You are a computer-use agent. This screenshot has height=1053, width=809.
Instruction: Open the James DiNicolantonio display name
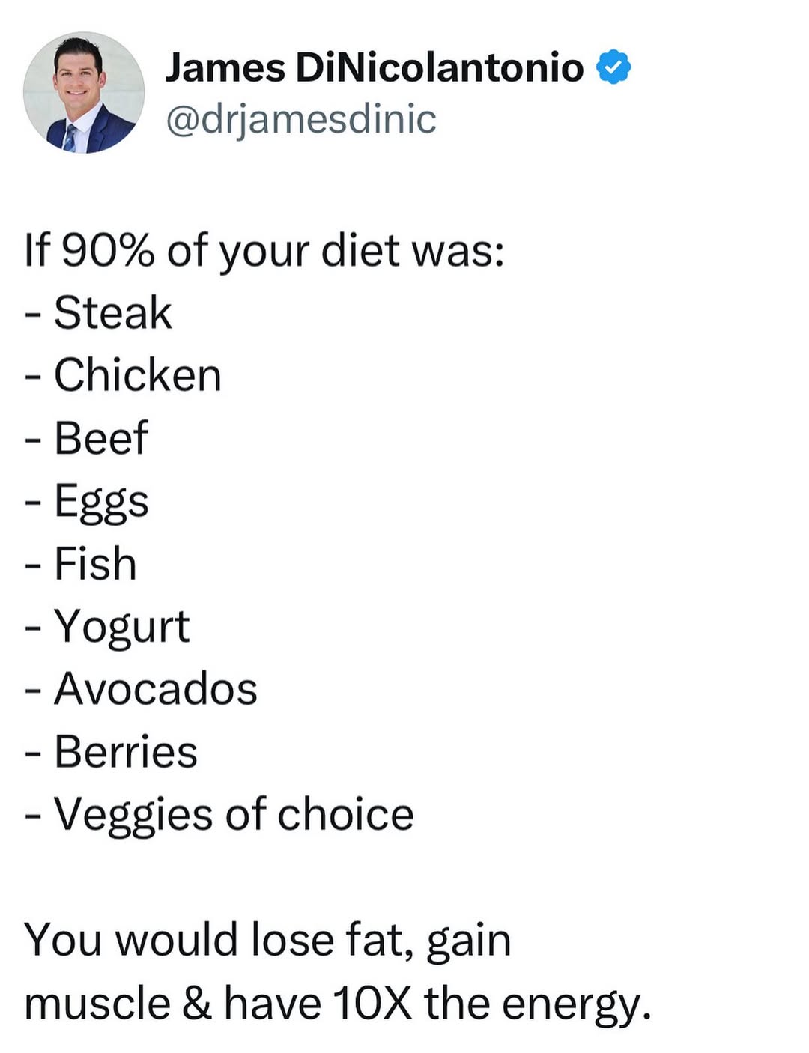coord(374,67)
